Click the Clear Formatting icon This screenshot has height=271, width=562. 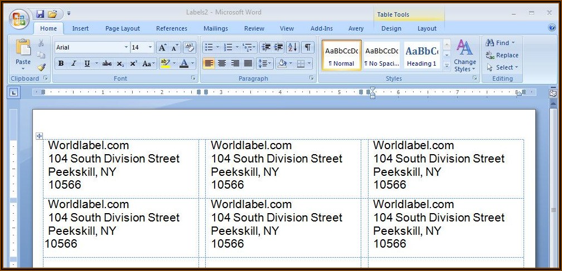189,48
